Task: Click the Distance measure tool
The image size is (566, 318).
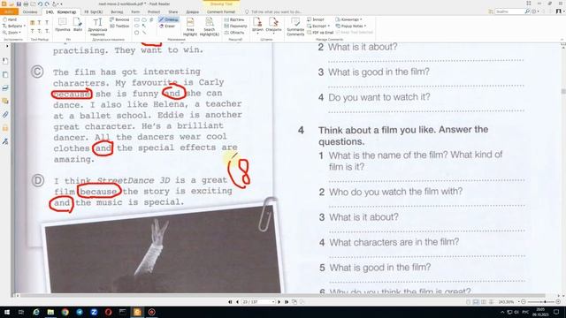Action: pos(233,19)
